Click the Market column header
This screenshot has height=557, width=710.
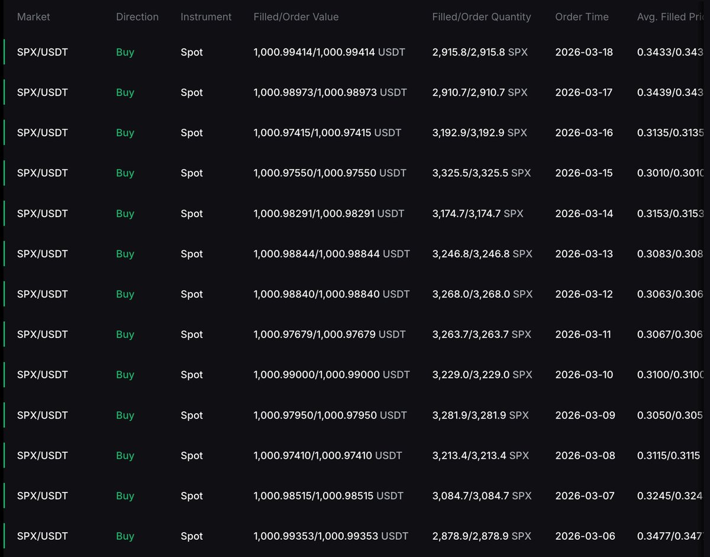tap(34, 17)
